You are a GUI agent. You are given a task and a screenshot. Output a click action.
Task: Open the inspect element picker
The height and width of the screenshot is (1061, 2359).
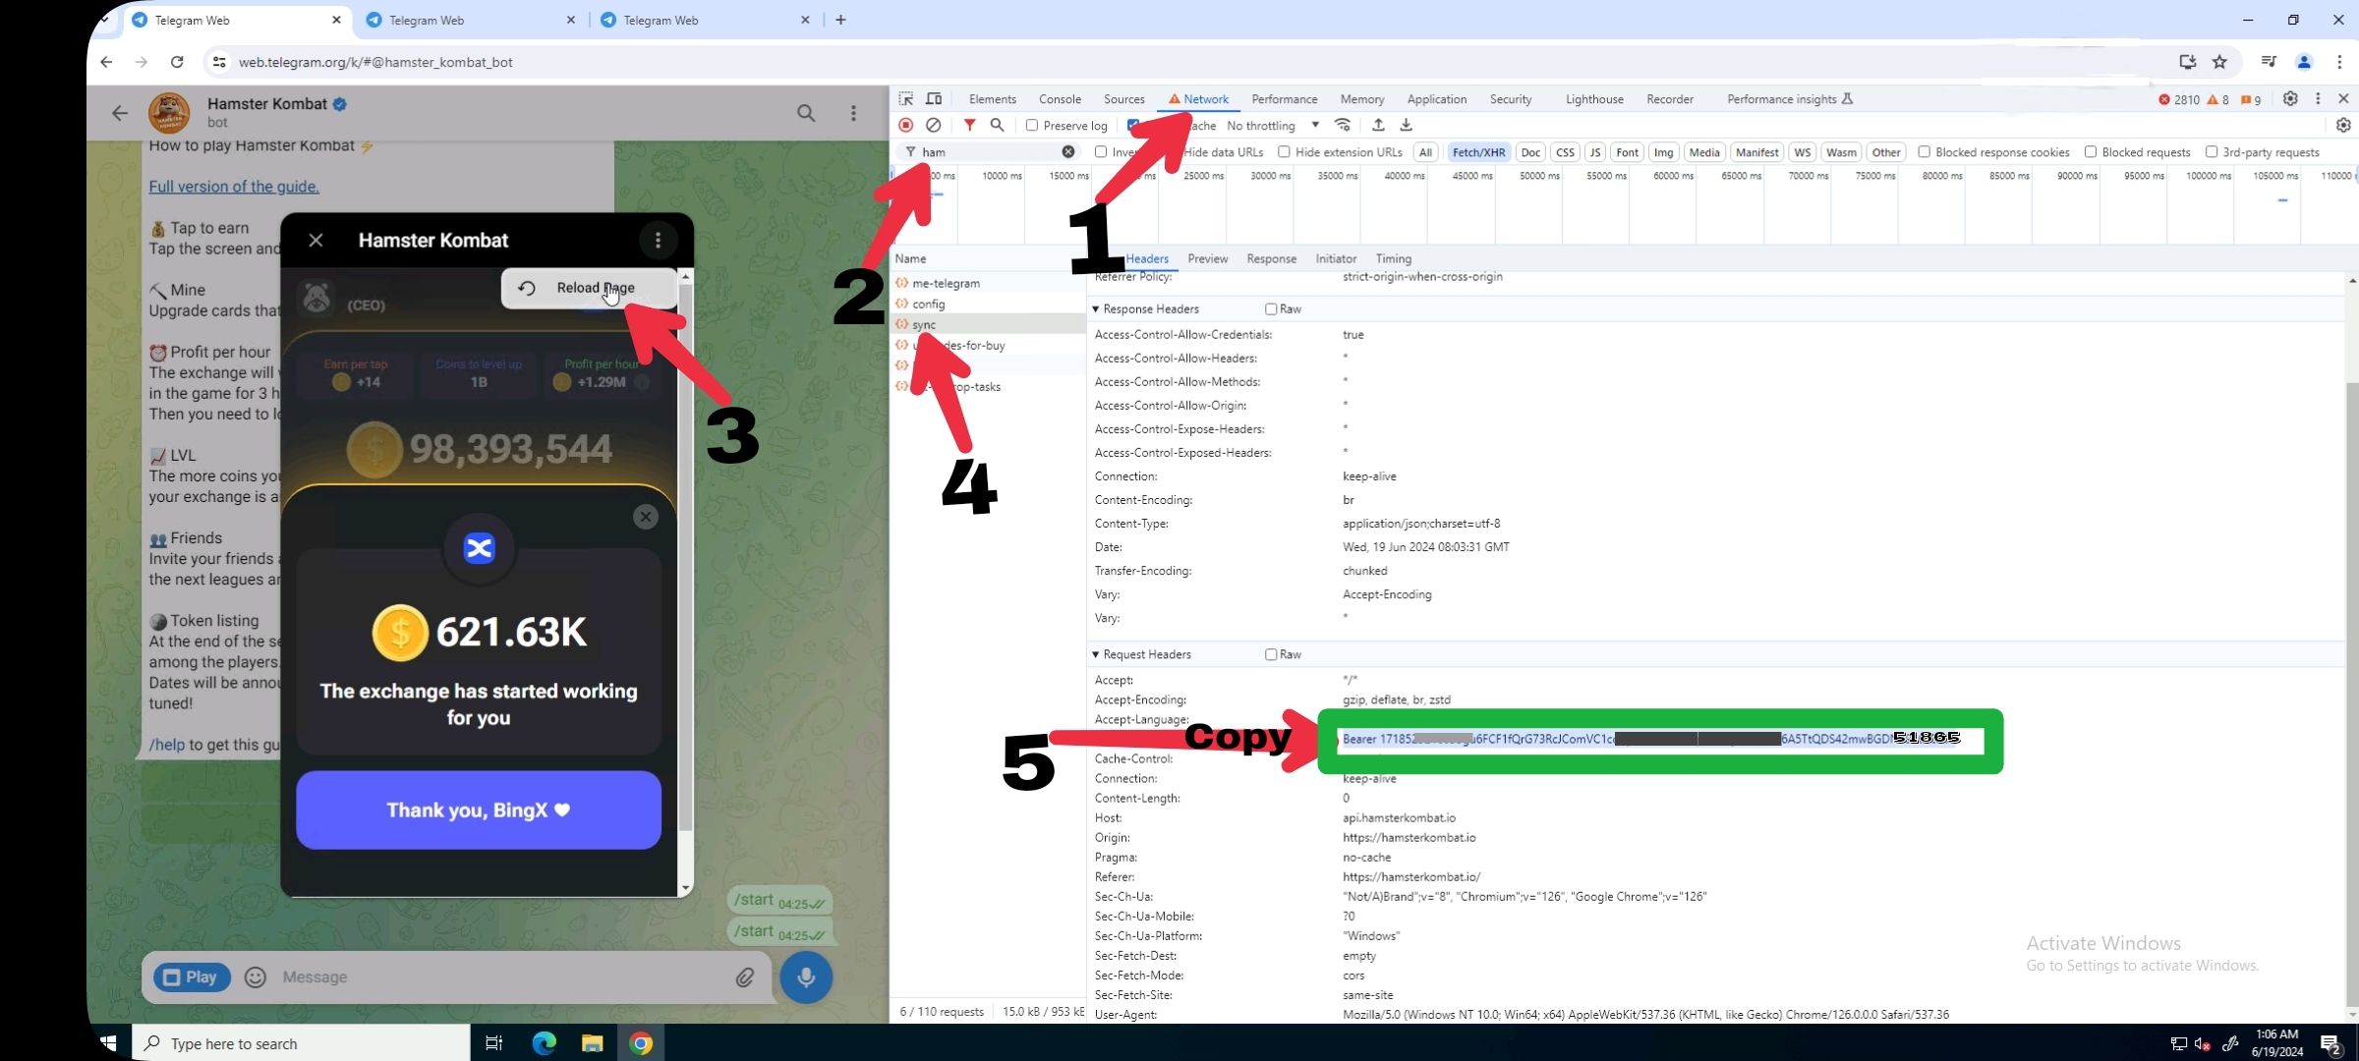point(905,98)
